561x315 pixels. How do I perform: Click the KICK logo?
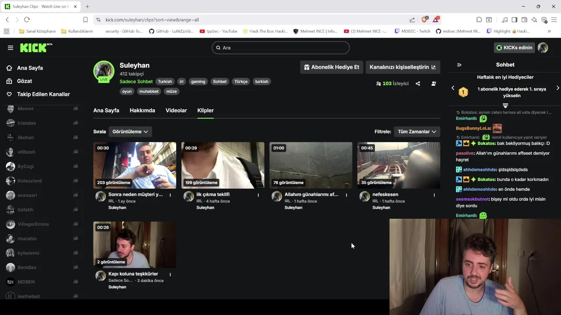tap(36, 48)
